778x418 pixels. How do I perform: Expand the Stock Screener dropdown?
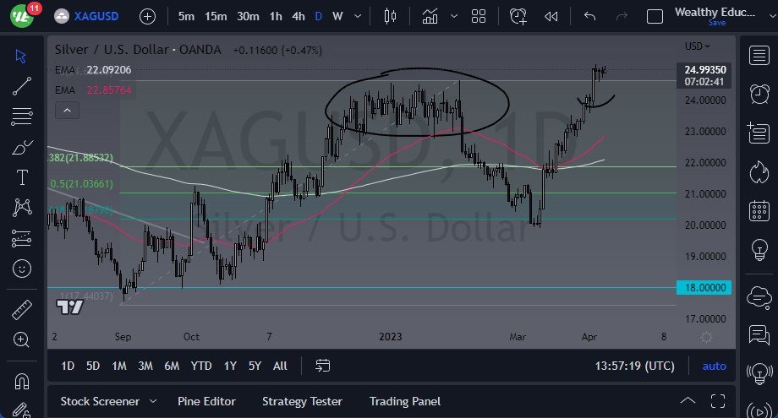point(153,401)
